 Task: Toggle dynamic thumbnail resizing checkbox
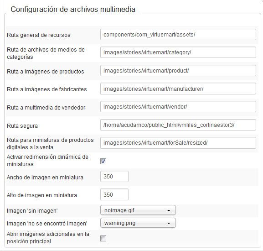103,162
